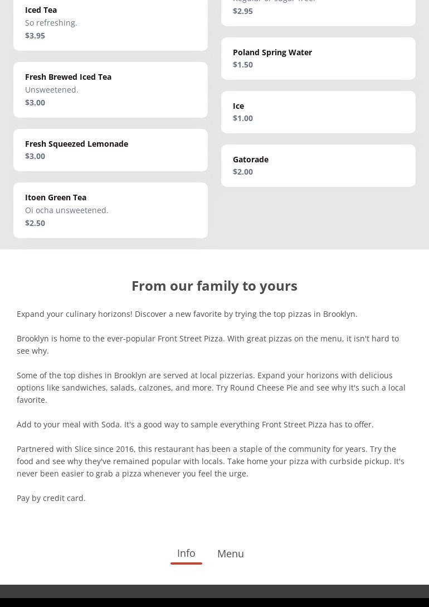Screen dimensions: 429x607
Task: Click the $1.50 water price
Action: pyautogui.click(x=243, y=65)
